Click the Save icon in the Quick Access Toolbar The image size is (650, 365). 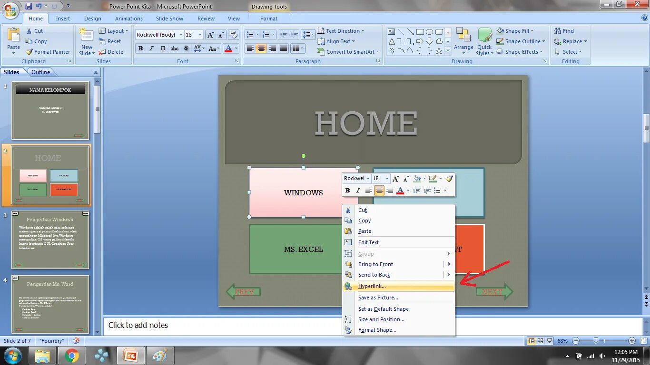pyautogui.click(x=28, y=6)
